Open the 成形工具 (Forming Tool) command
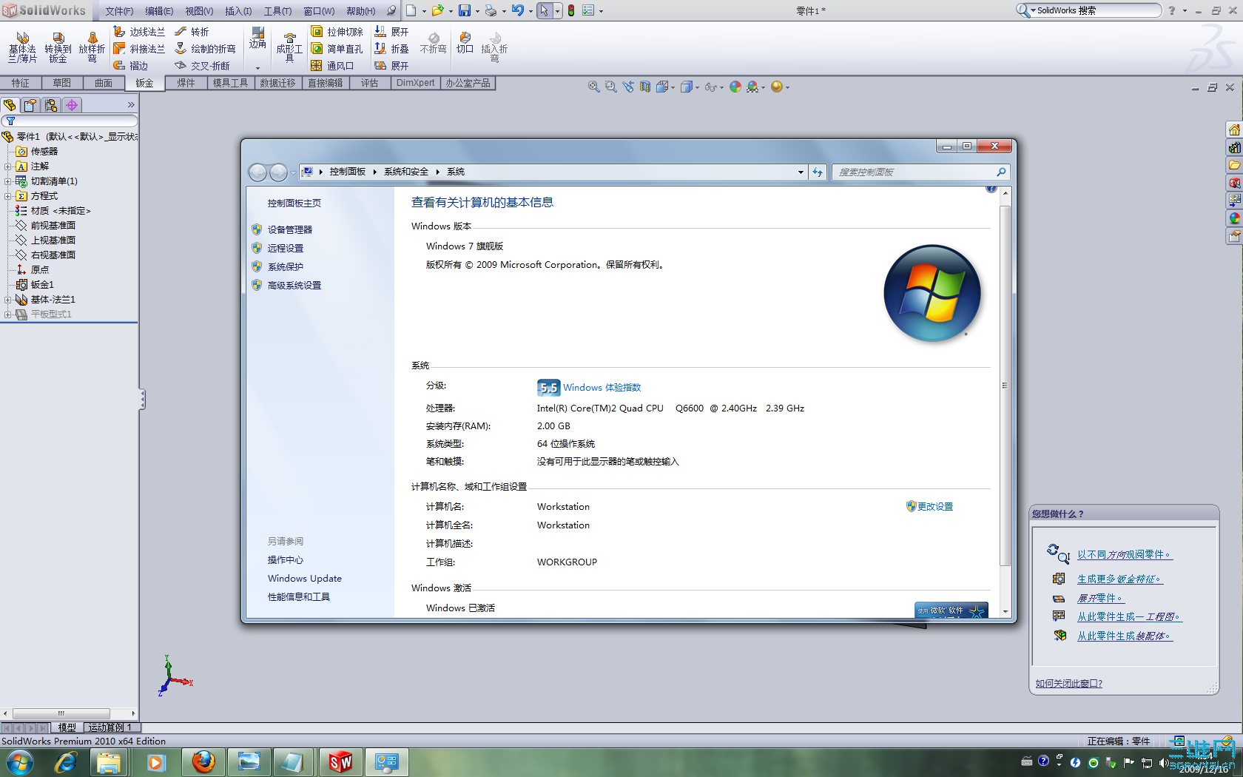Screen dimensions: 1243x777 click(289, 48)
